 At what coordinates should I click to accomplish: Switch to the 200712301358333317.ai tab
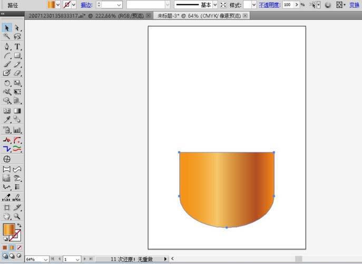(74, 16)
